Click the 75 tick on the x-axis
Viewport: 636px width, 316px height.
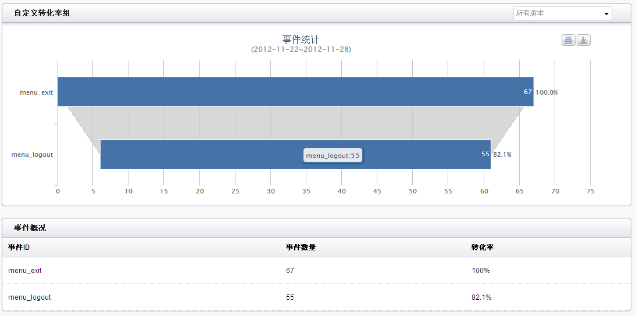click(591, 191)
